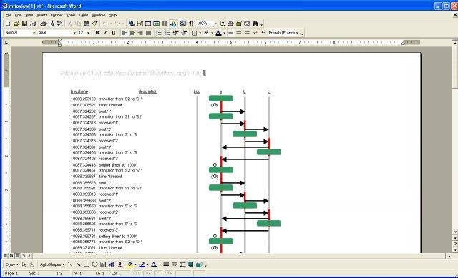Select the Arrow drawing tool
The width and height of the screenshot is (458, 278).
click(78, 264)
